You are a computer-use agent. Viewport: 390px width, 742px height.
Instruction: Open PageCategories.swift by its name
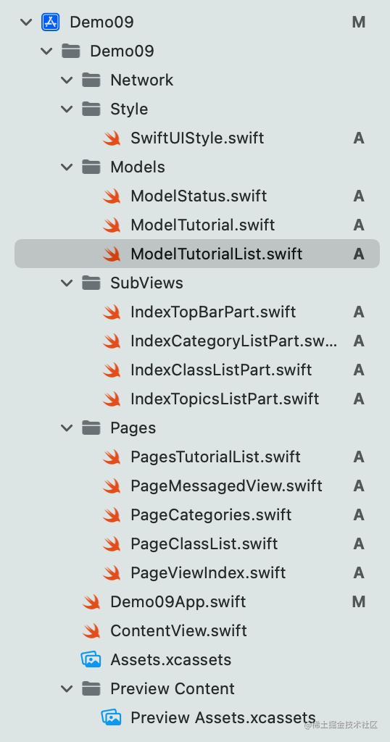tap(211, 515)
